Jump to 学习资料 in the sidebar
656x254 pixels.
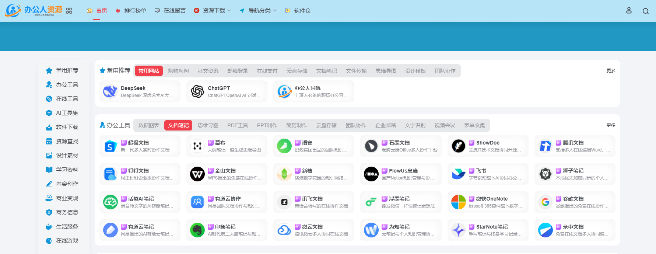62,170
